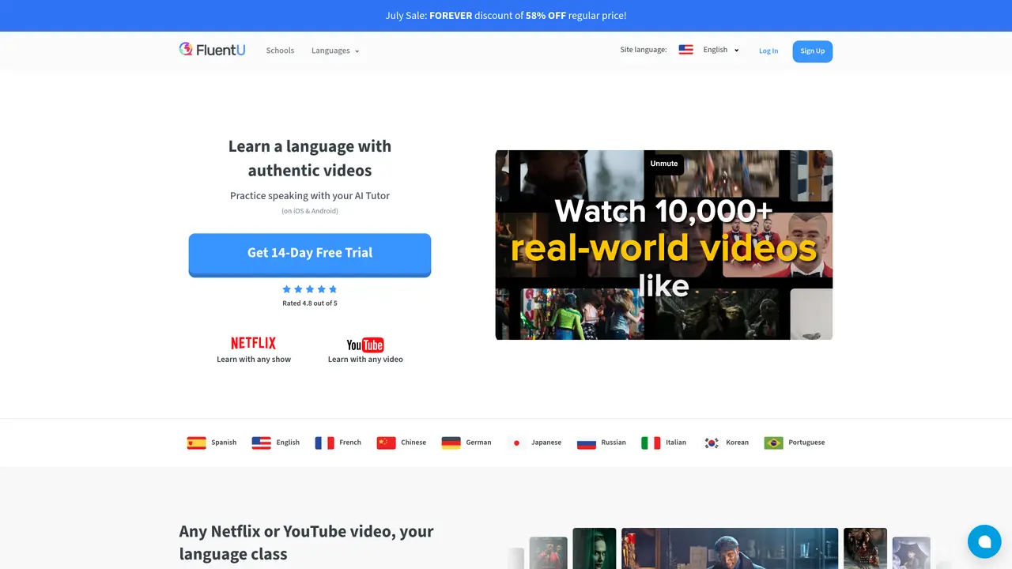
Task: Select the French language link
Action: tap(350, 443)
